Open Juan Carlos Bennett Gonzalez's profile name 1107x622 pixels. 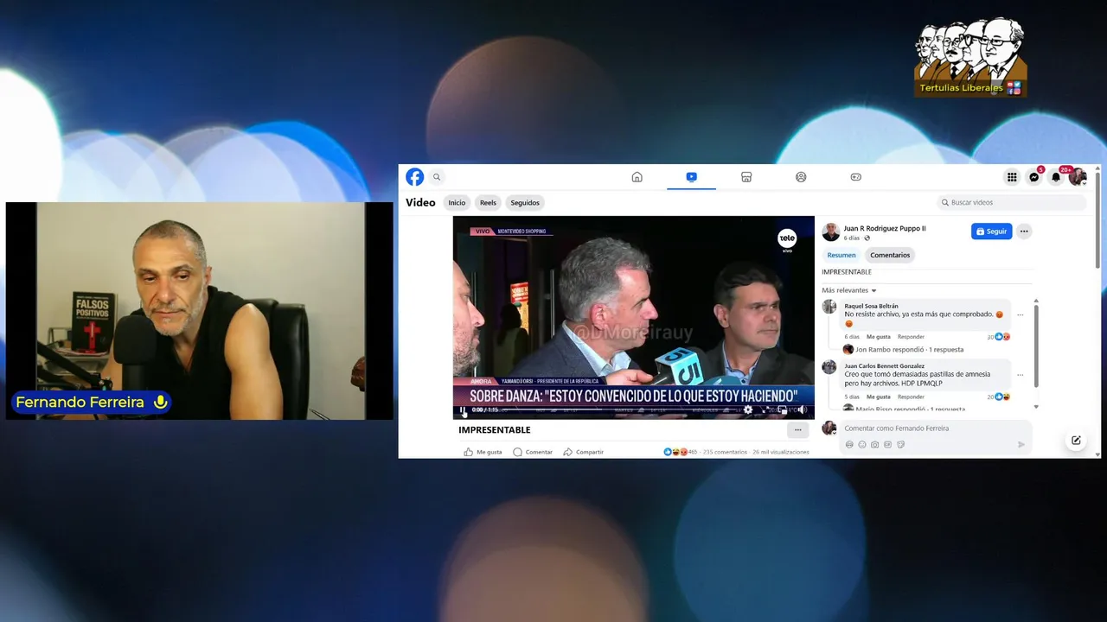(x=884, y=365)
